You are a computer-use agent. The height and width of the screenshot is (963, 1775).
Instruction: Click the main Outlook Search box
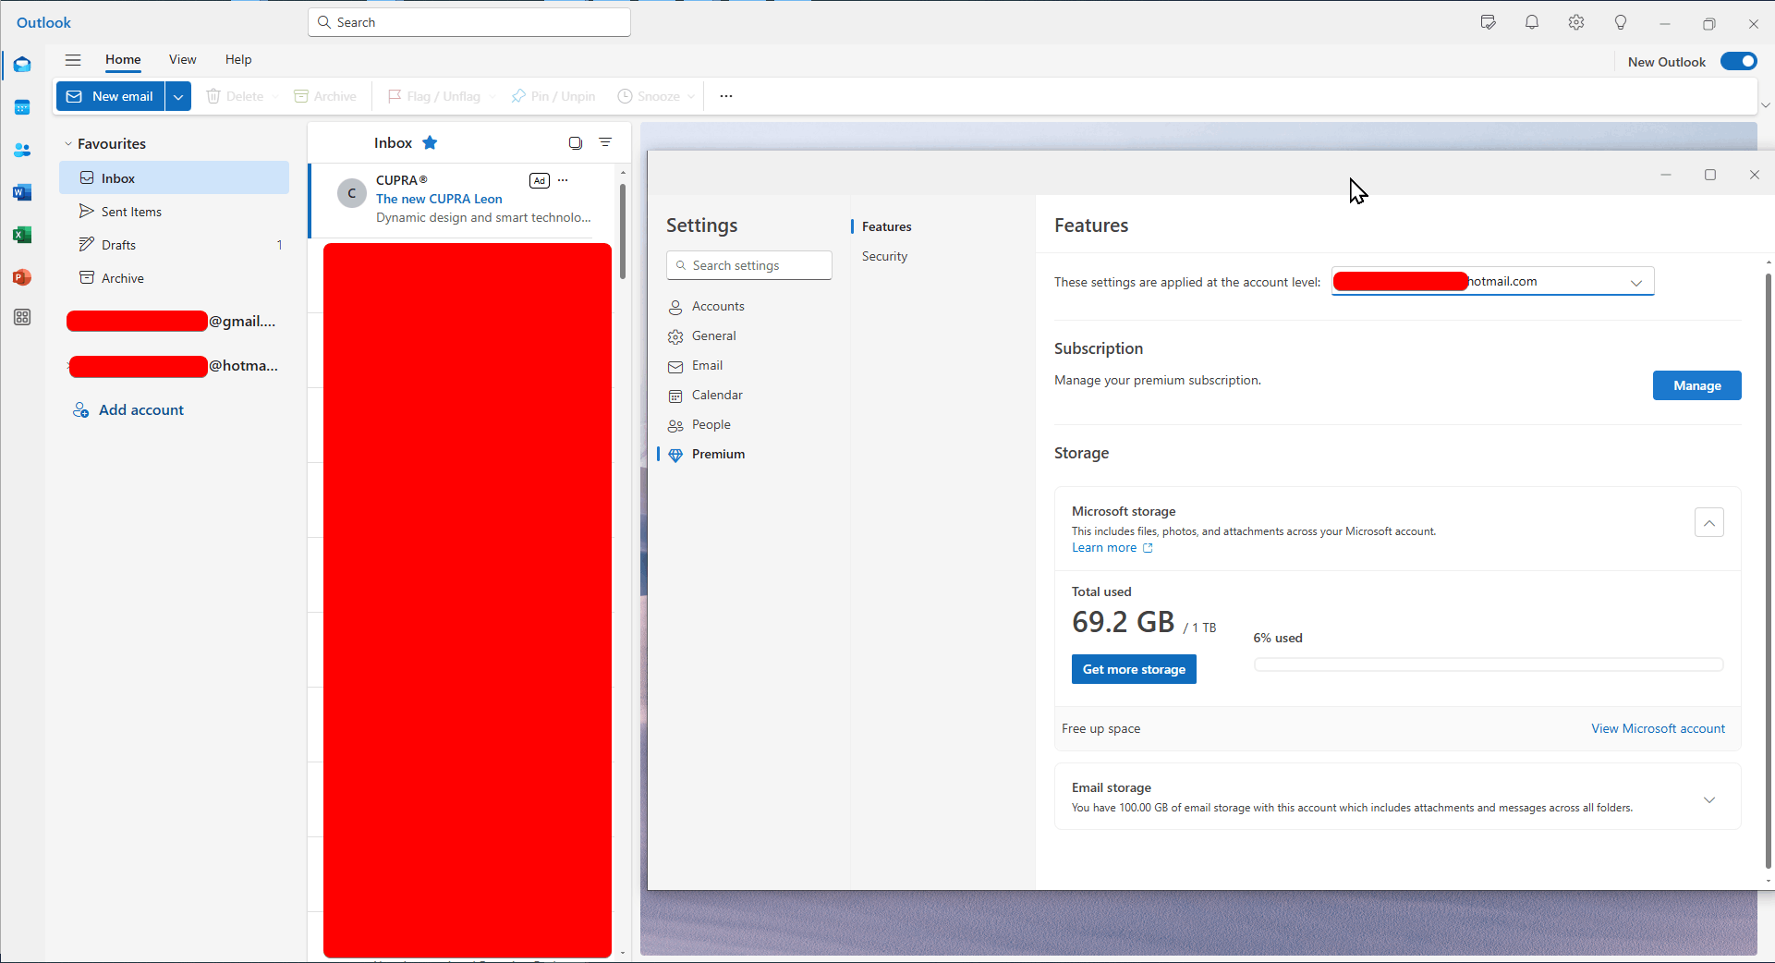pos(469,22)
